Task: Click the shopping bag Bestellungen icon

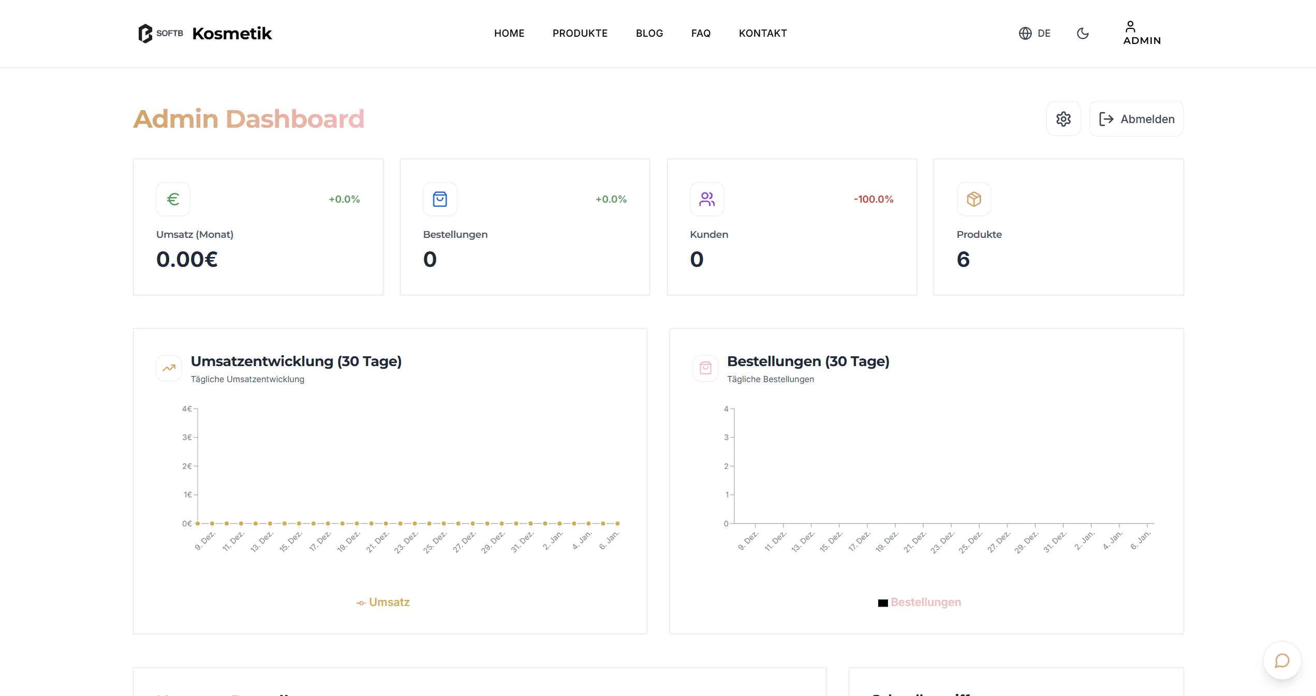Action: (440, 199)
